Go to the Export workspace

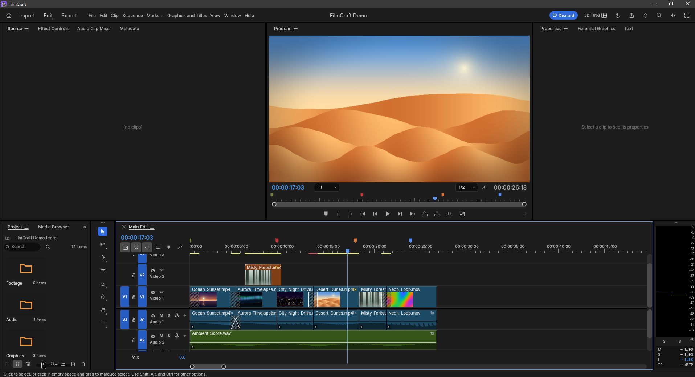pos(69,16)
